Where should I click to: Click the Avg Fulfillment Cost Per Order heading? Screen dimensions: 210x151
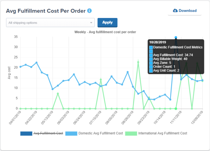pos(46,11)
